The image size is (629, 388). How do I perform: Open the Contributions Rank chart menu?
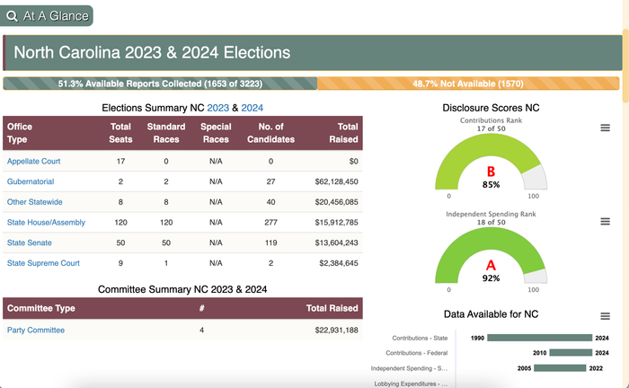605,128
